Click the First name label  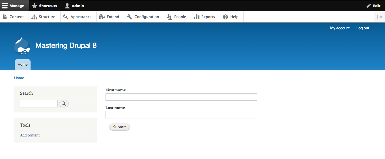point(116,90)
